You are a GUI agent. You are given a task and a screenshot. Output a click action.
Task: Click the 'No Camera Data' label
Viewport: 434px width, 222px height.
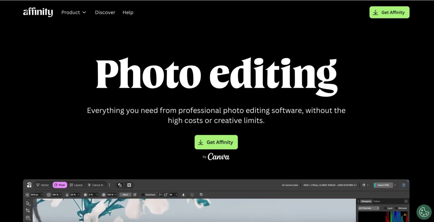coord(290,185)
